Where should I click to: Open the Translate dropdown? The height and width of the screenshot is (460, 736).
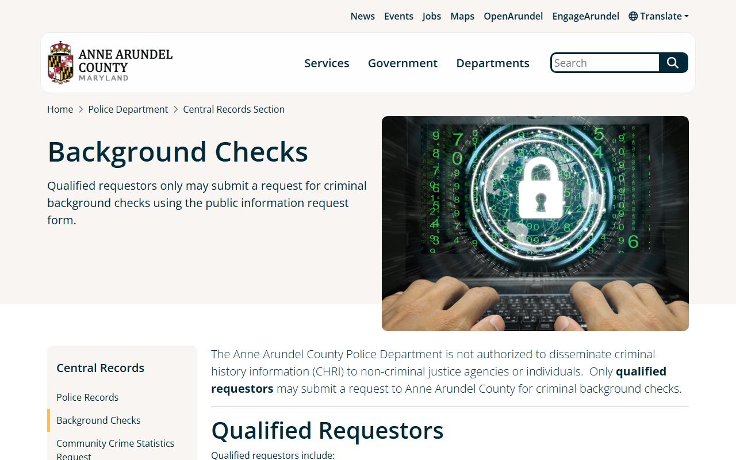[x=658, y=16]
